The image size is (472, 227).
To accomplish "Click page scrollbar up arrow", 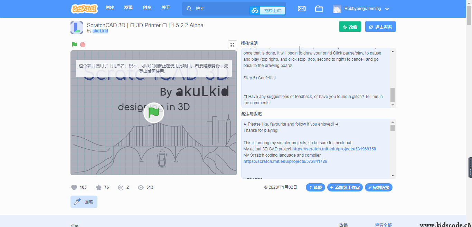I will coord(469,3).
